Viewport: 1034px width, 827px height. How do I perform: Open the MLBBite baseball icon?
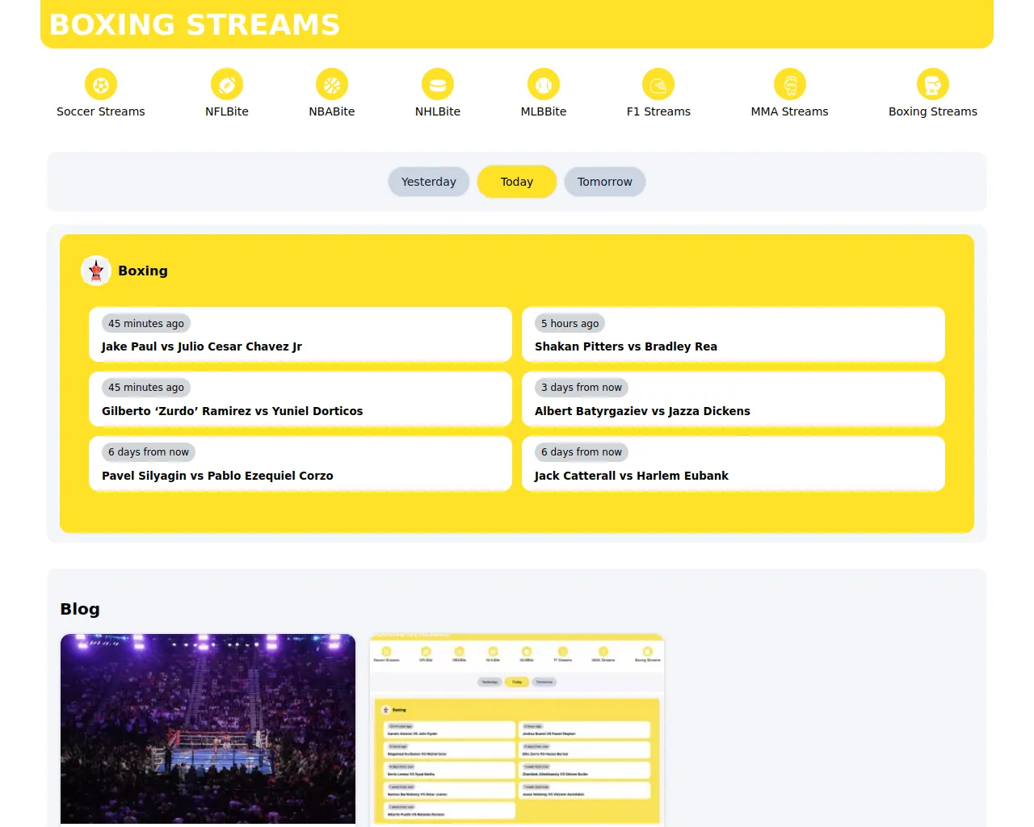tap(544, 84)
